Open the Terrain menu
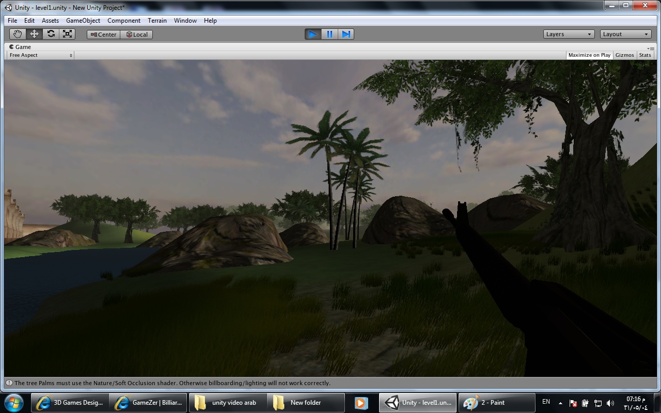 [157, 21]
